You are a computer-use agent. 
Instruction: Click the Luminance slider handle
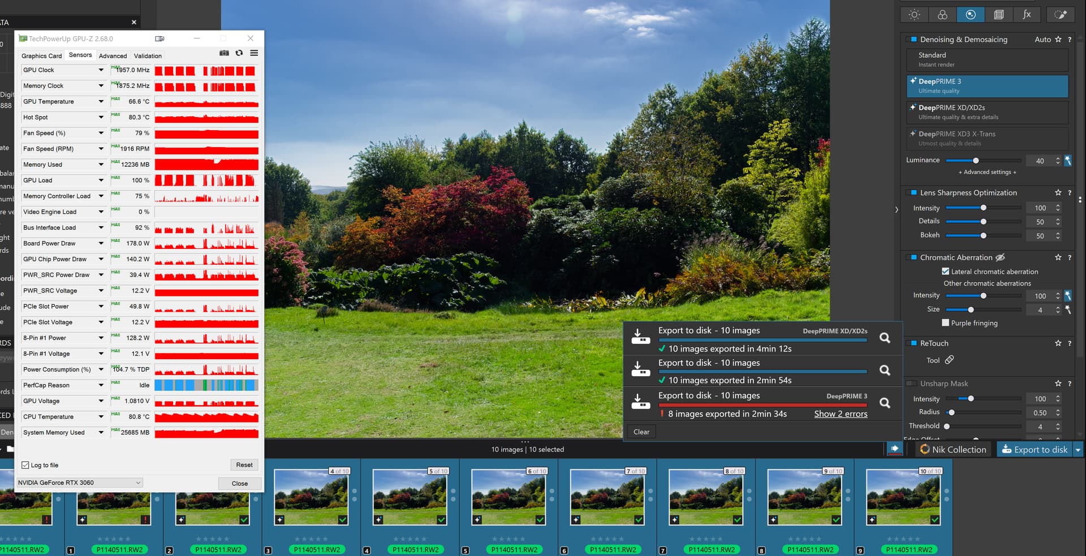(976, 161)
